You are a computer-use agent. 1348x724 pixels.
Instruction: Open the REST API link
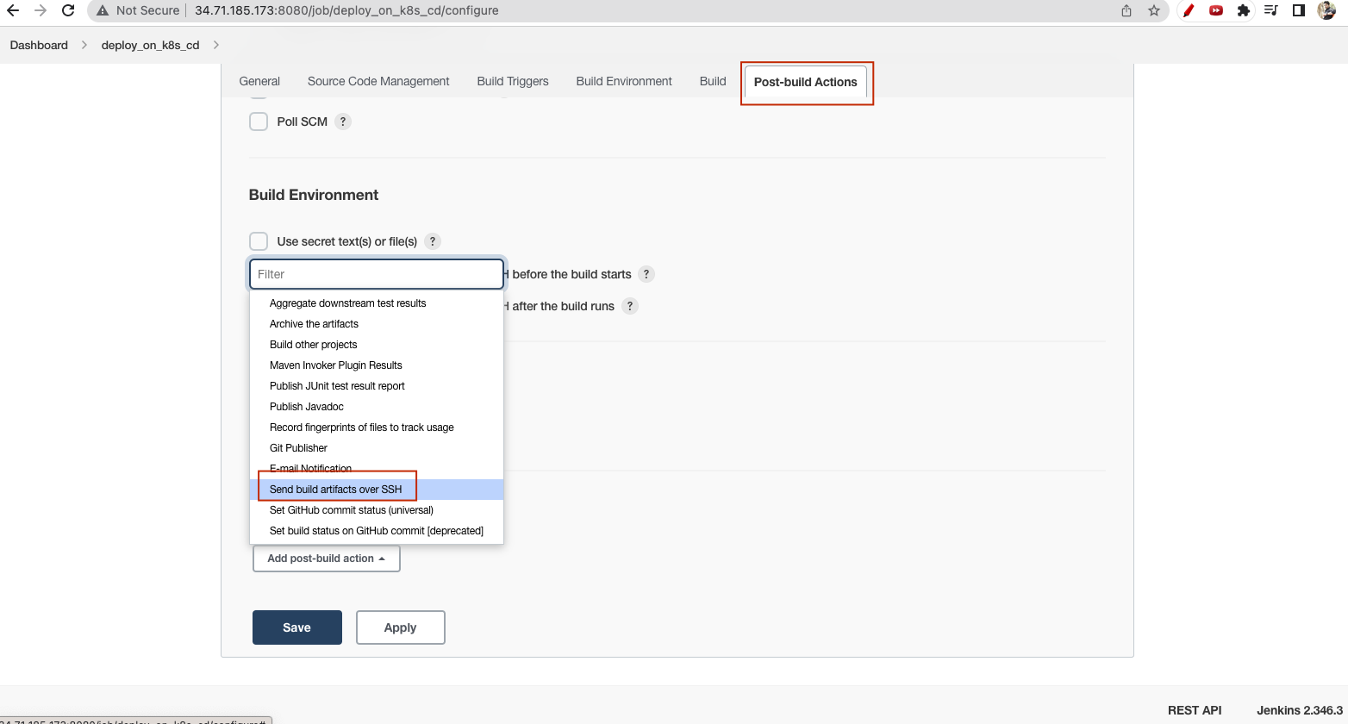click(x=1195, y=710)
